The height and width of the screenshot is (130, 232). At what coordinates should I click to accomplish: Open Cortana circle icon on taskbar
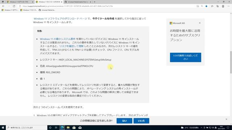(x=50, y=127)
